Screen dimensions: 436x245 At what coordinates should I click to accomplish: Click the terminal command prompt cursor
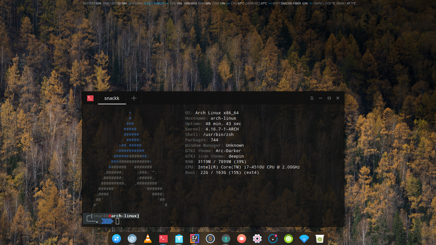(117, 221)
